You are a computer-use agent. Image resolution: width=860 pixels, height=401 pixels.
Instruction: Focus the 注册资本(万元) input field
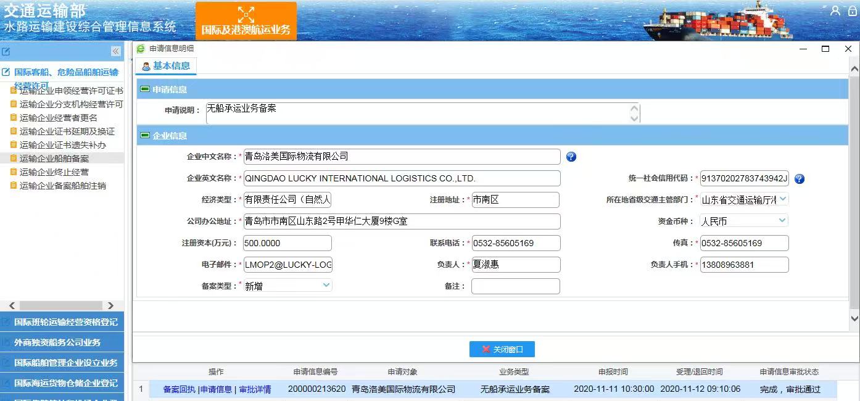click(x=287, y=243)
